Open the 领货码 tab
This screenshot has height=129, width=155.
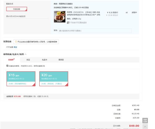[x=61, y=60]
